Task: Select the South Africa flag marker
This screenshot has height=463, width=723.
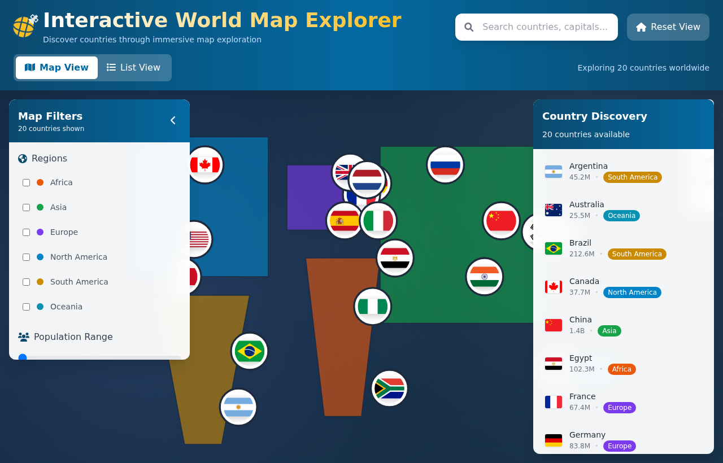Action: coord(389,388)
